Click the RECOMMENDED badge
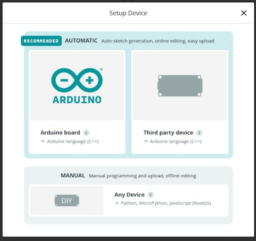The height and width of the screenshot is (241, 256). click(41, 41)
